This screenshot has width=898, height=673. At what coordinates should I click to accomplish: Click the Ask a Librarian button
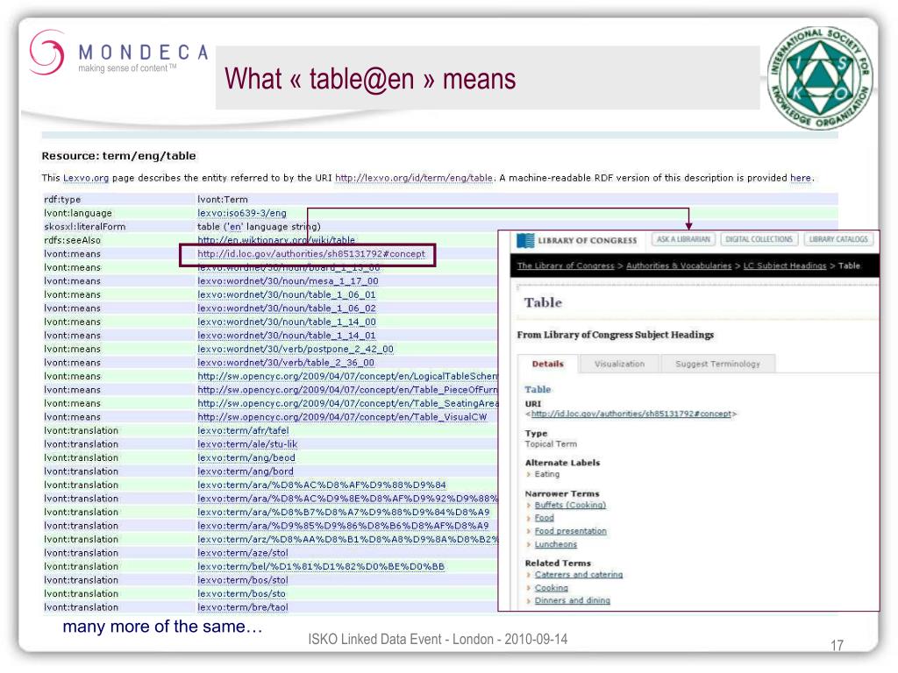tap(683, 239)
